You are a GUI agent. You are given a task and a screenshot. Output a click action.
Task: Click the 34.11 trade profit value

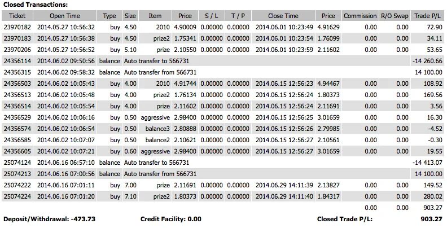coord(435,38)
